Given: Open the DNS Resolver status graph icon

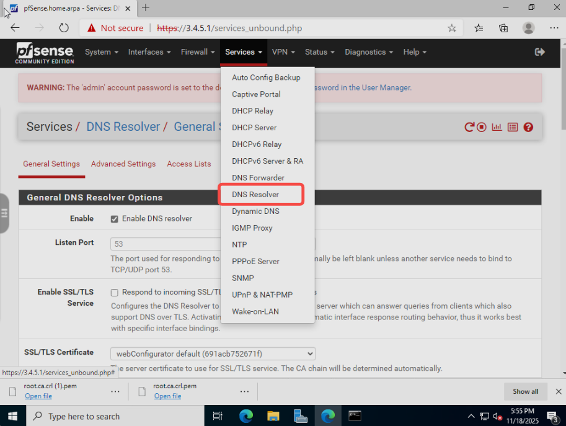Looking at the screenshot, I should (x=497, y=127).
